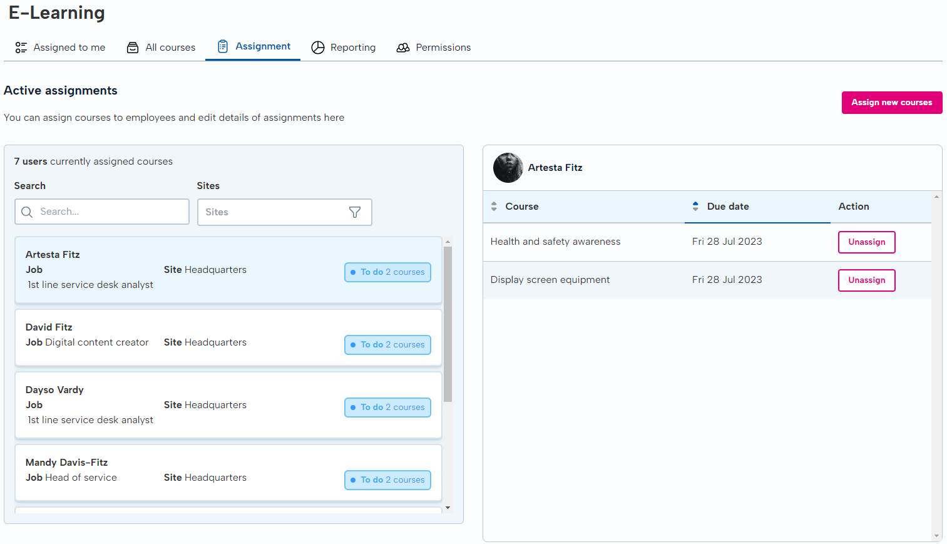Sort by the Due date column arrows

pyautogui.click(x=695, y=205)
